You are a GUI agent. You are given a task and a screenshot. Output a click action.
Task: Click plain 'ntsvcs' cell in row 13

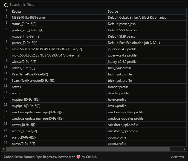coord(58,87)
